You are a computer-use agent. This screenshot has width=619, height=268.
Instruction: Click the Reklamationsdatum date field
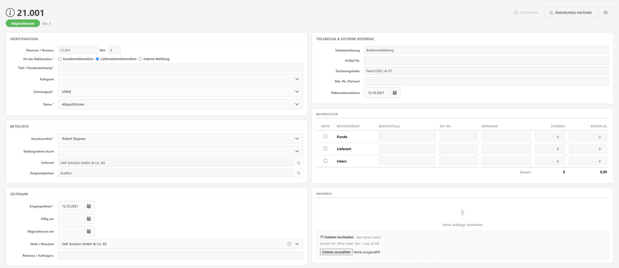tap(377, 93)
